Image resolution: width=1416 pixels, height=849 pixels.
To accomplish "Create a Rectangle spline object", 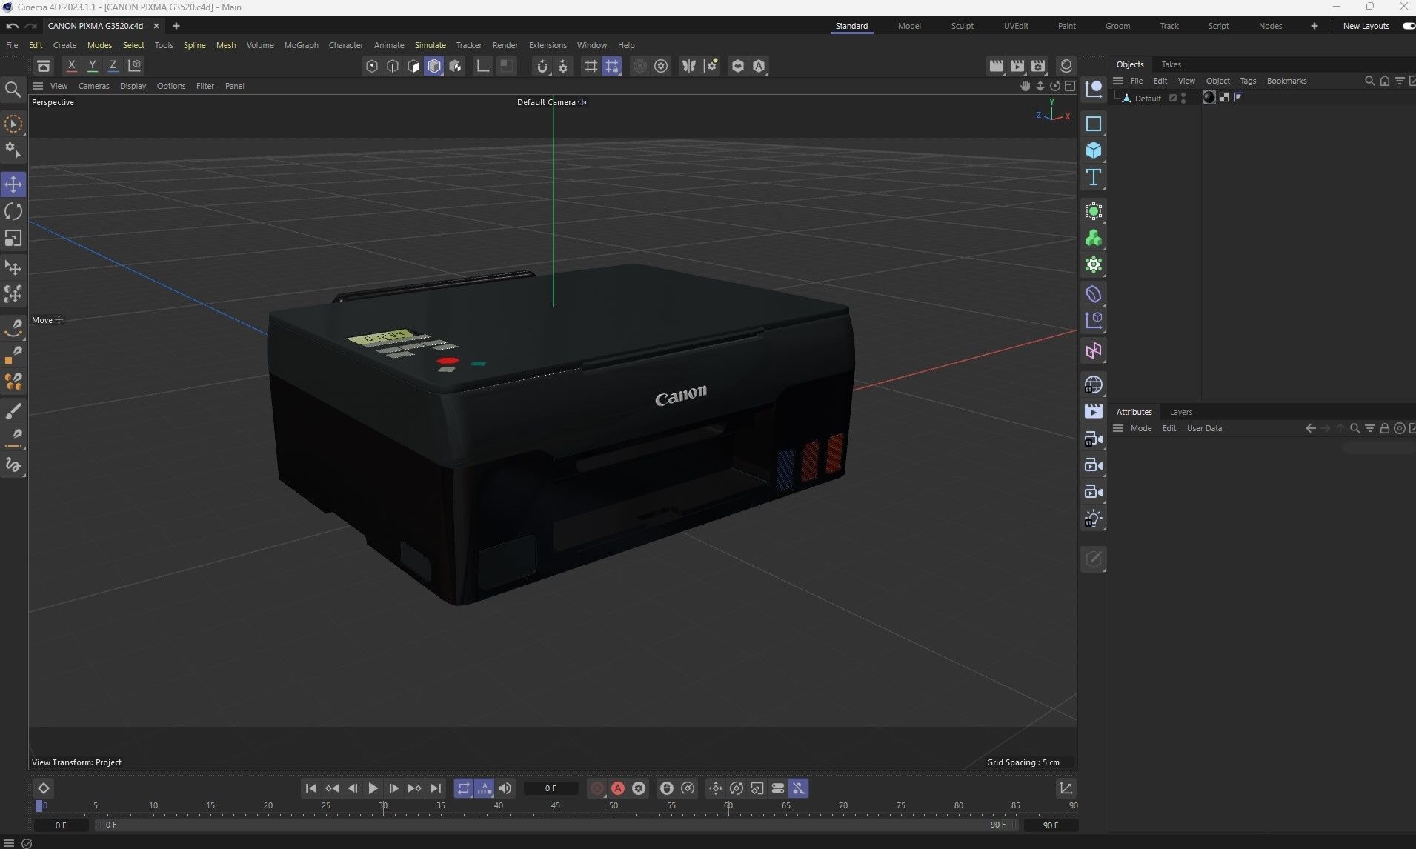I will [x=1094, y=124].
